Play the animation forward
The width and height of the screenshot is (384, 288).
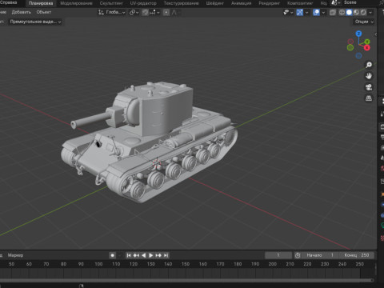click(x=151, y=255)
